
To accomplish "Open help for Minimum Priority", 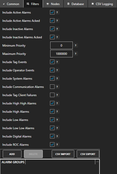I will tap(75, 45).
